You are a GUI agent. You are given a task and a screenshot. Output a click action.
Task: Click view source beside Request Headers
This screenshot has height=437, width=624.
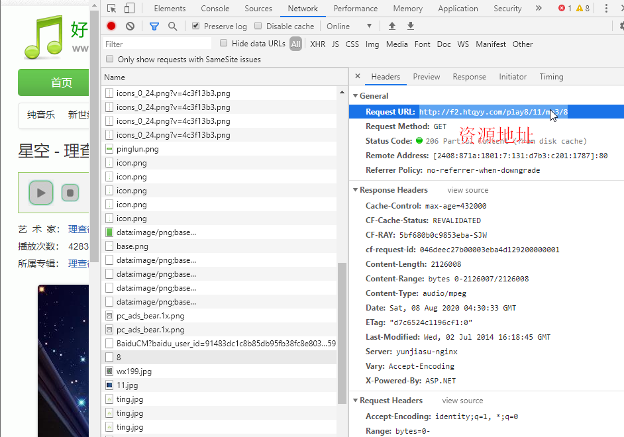point(462,401)
